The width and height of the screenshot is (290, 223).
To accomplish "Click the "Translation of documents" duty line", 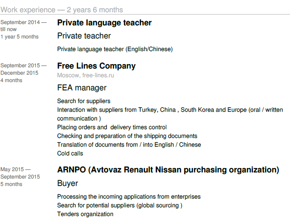I will tap(129, 144).
